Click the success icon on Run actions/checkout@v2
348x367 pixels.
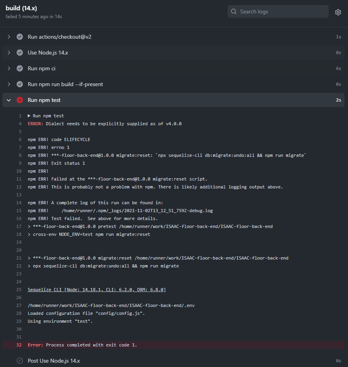click(x=20, y=37)
